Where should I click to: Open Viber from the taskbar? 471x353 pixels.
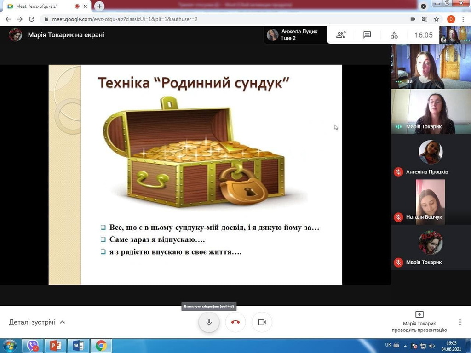click(x=33, y=345)
